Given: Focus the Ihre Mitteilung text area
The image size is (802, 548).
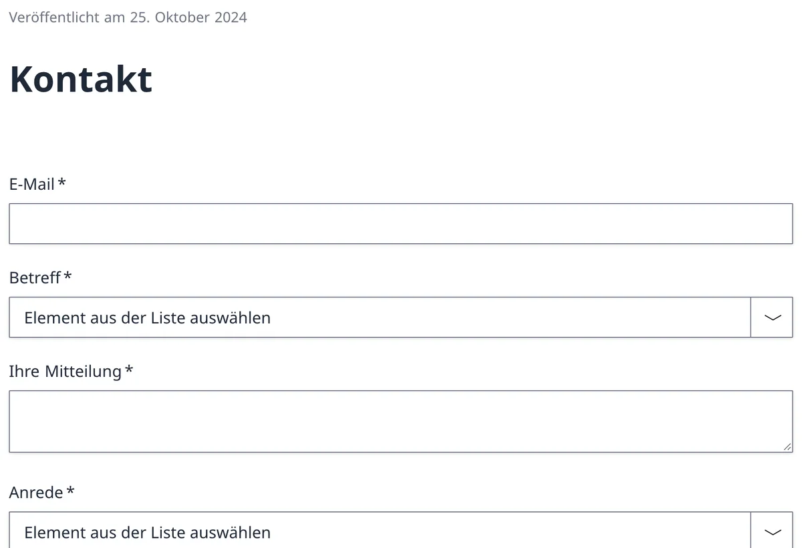Looking at the screenshot, I should [401, 422].
